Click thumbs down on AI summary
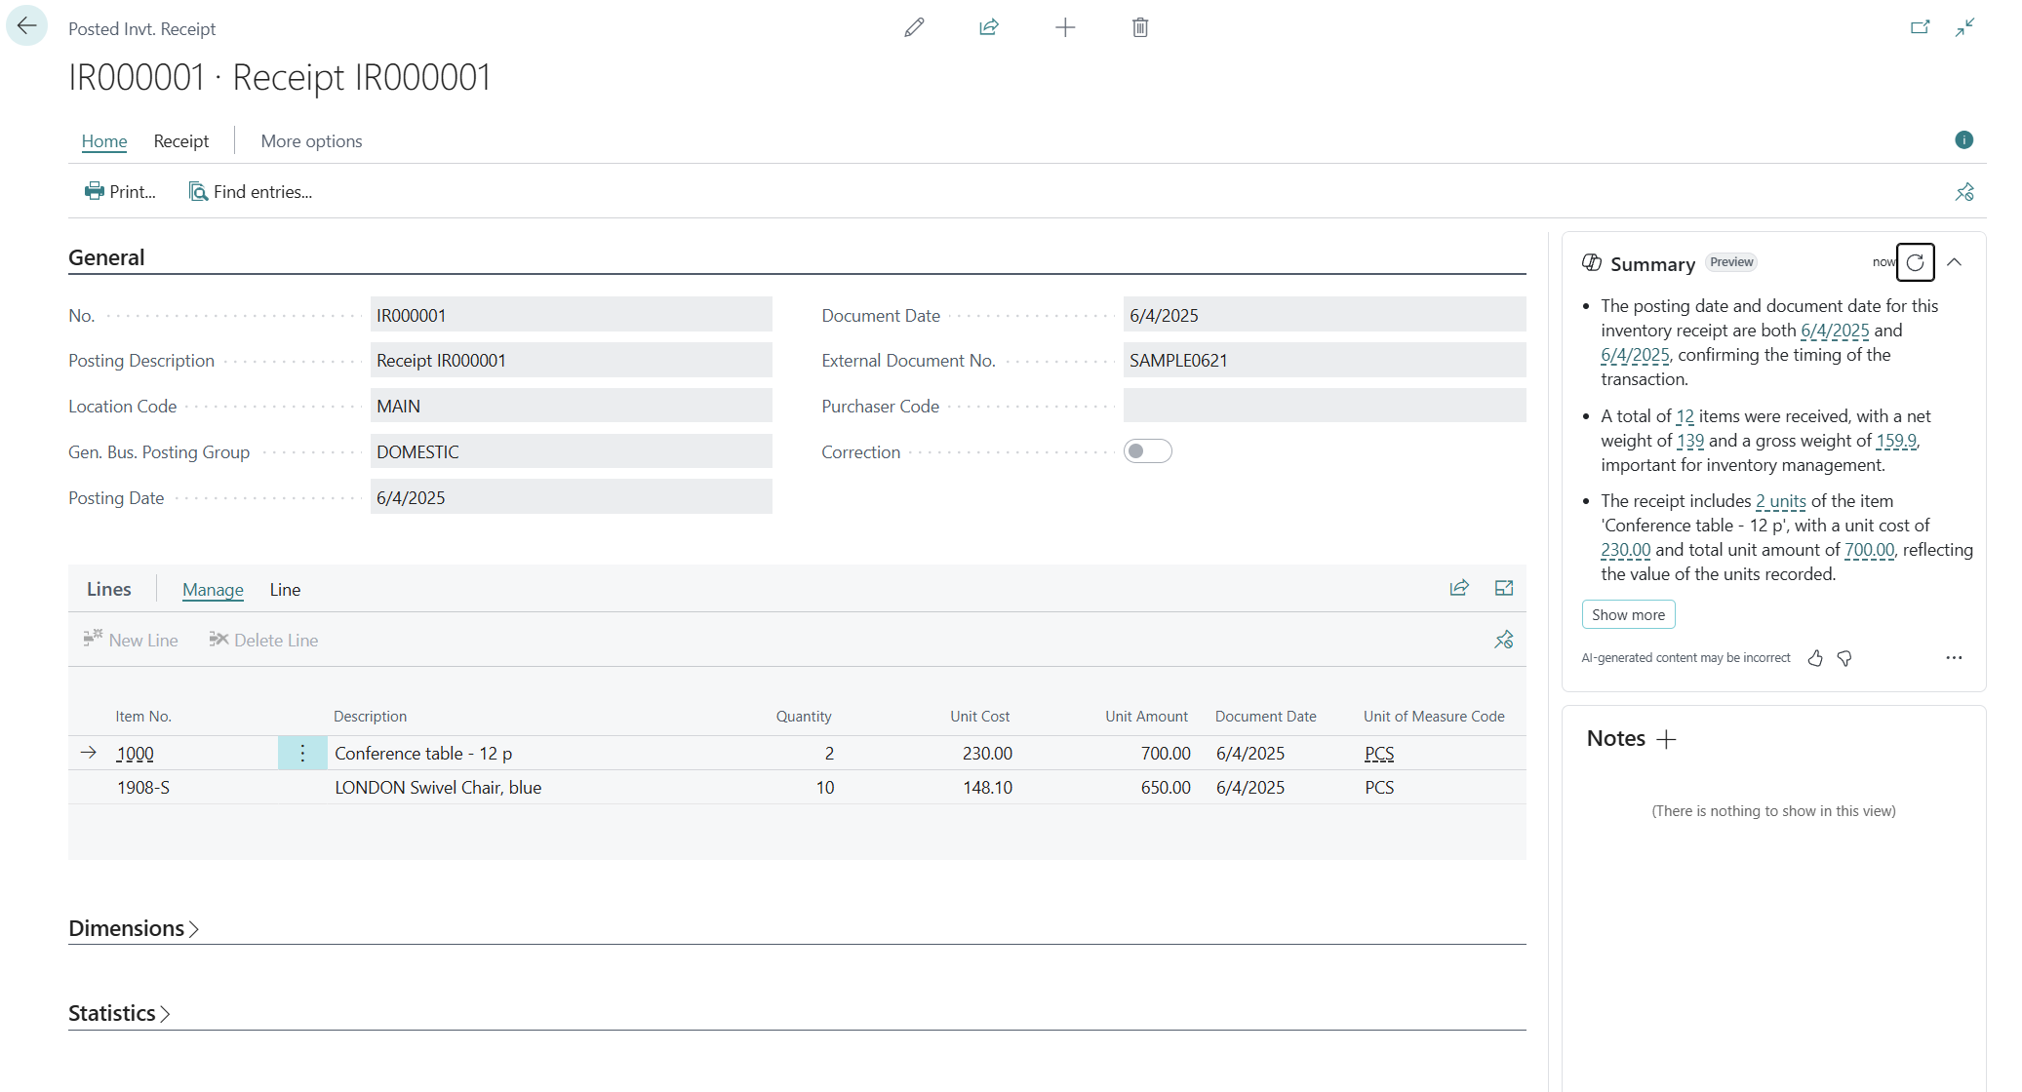The width and height of the screenshot is (2022, 1092). click(1844, 658)
